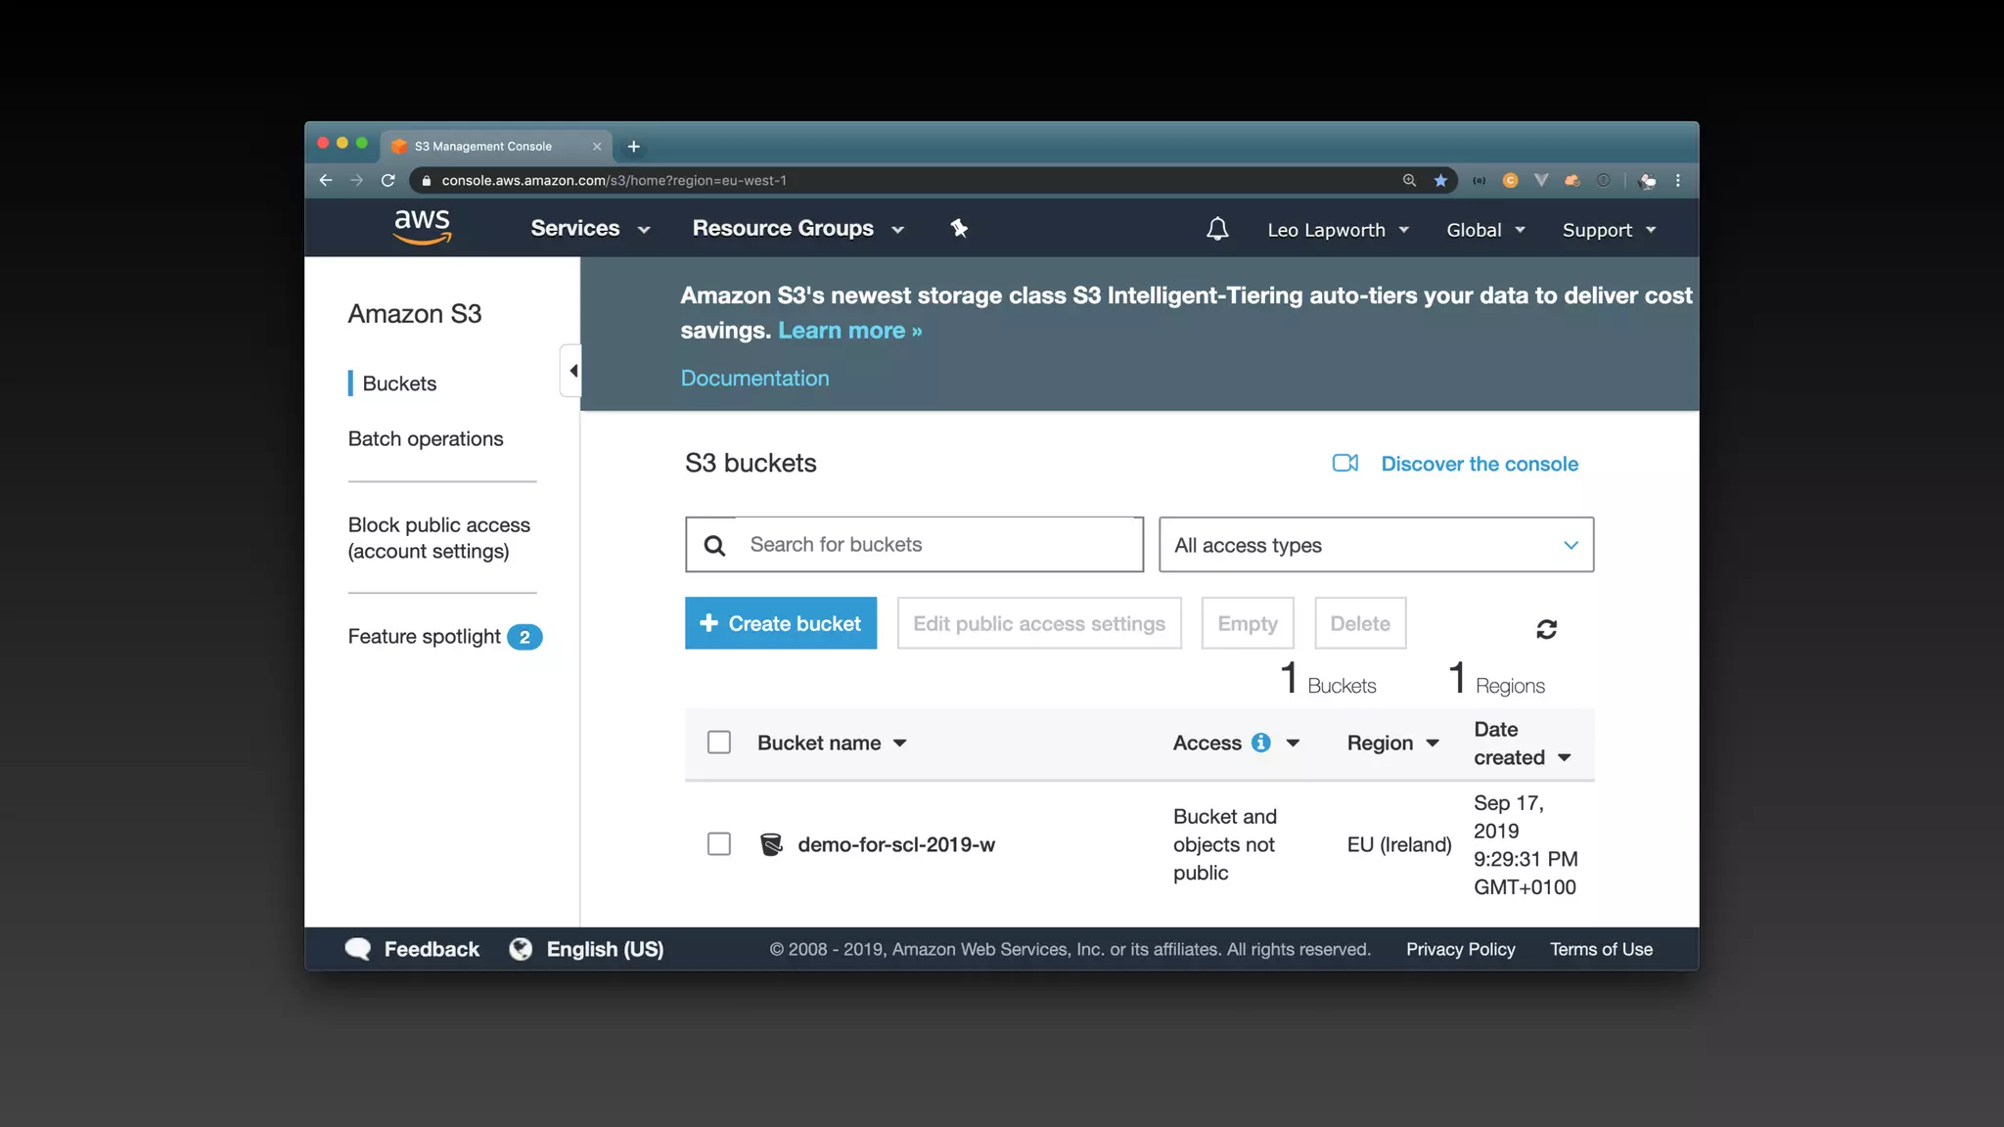Click the Create bucket button

click(781, 623)
